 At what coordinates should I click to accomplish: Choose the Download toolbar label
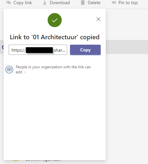pos(60,3)
